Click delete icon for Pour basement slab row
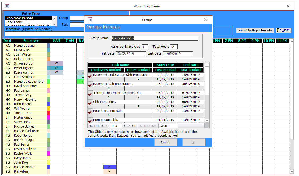Screen dimensions: 299x176 [x=90, y=113]
